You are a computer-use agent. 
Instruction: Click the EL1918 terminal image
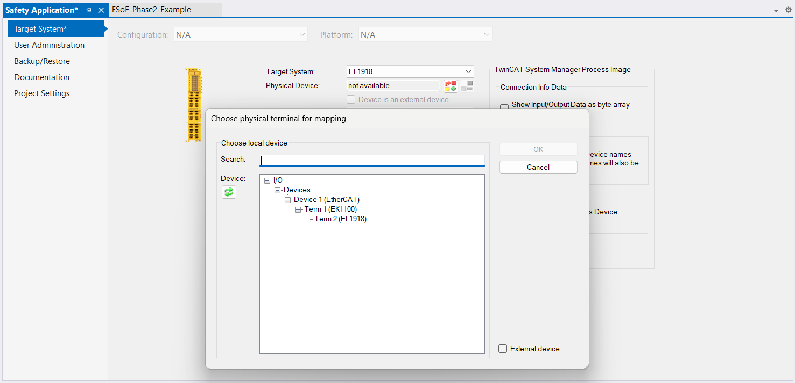[193, 105]
